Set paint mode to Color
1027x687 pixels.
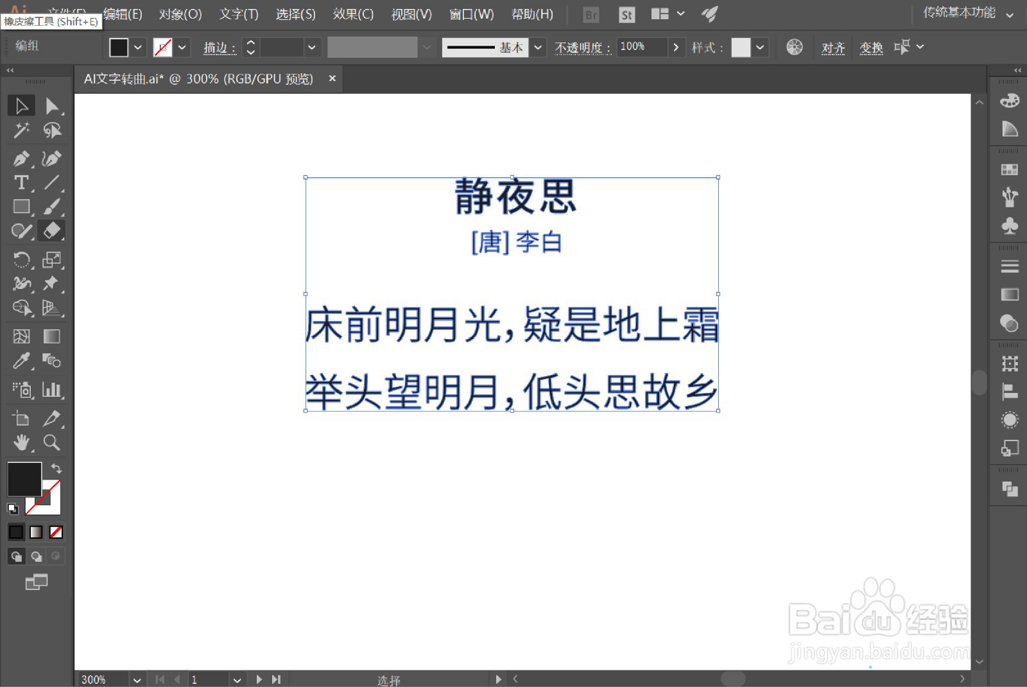(x=16, y=532)
